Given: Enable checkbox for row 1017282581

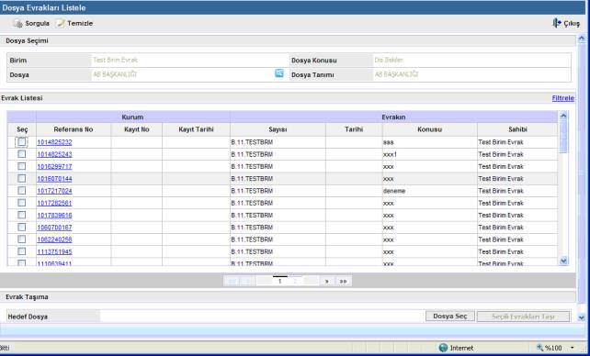Looking at the screenshot, I should coord(22,203).
